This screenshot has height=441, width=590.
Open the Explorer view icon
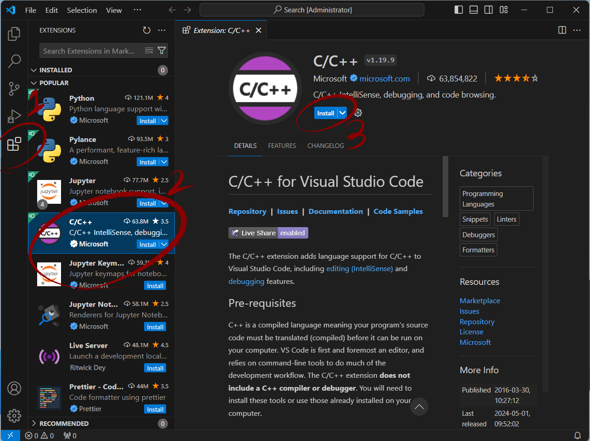(x=14, y=33)
